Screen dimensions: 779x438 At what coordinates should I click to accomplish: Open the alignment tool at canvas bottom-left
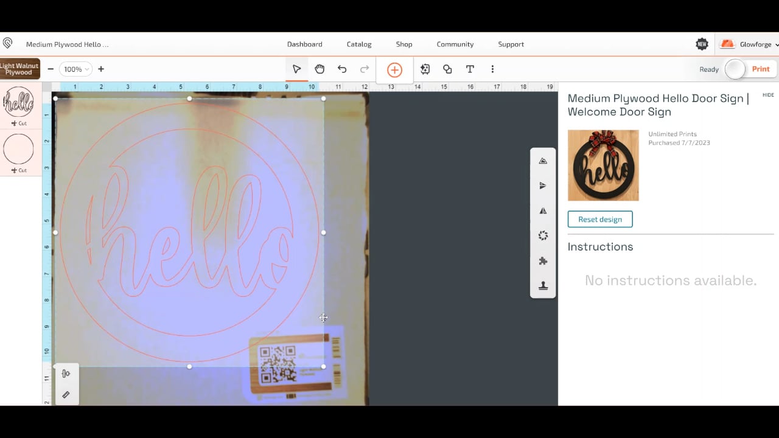pos(66,374)
